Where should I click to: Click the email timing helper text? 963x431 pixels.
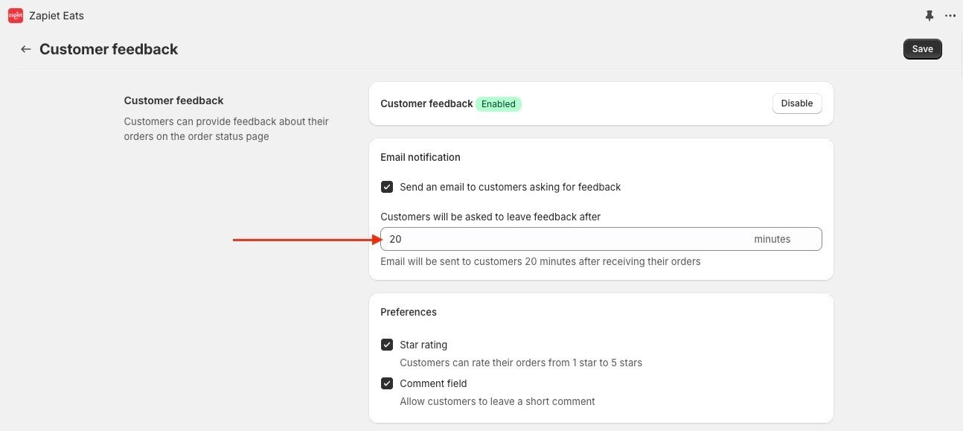[x=540, y=261]
